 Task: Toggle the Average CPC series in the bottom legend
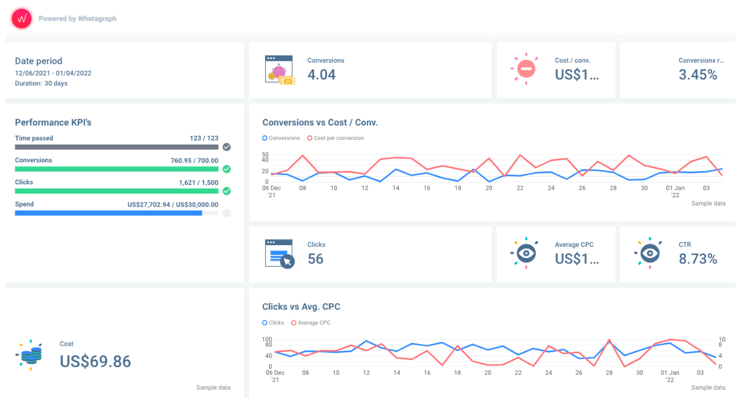[311, 322]
